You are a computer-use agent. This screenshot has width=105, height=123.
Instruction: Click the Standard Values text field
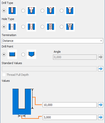(x=49, y=69)
